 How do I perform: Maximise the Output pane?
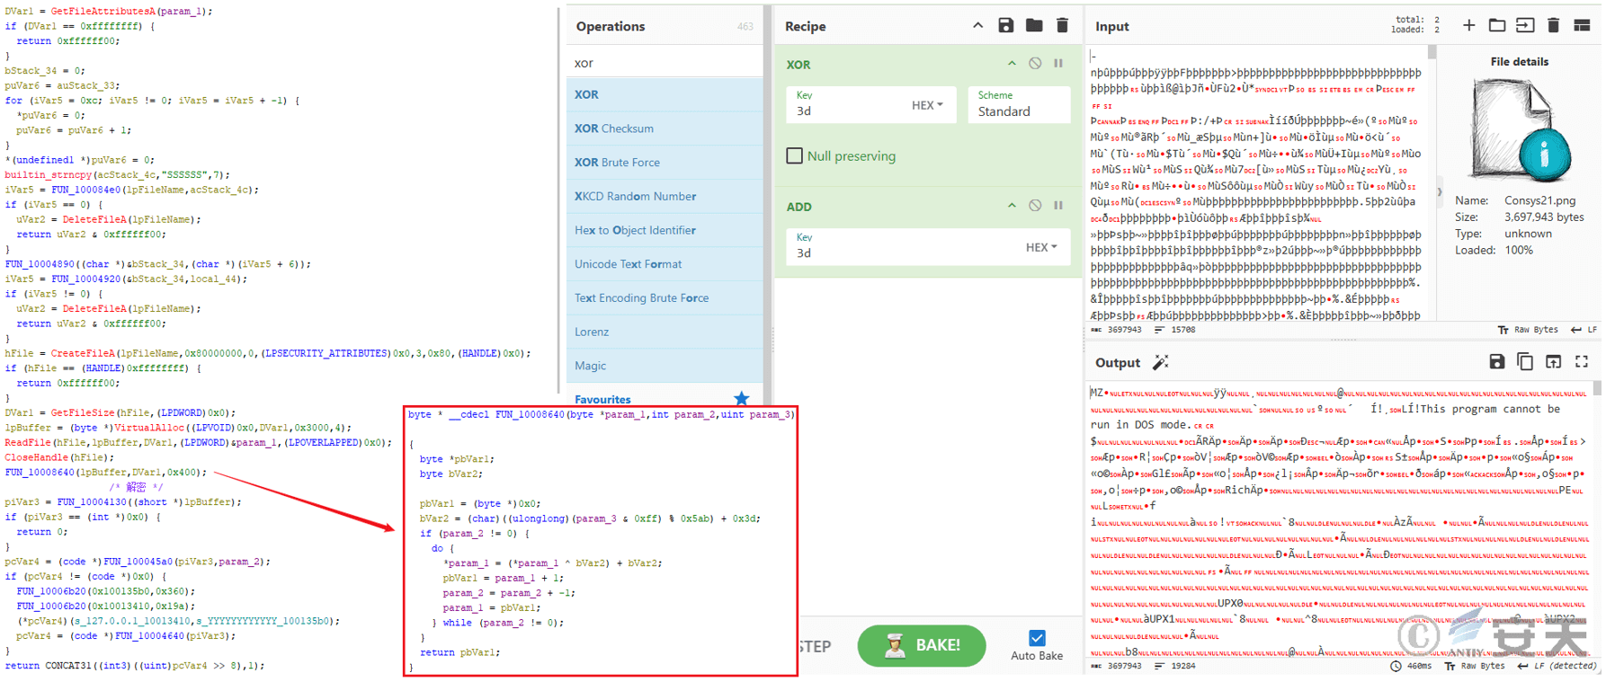(1582, 362)
